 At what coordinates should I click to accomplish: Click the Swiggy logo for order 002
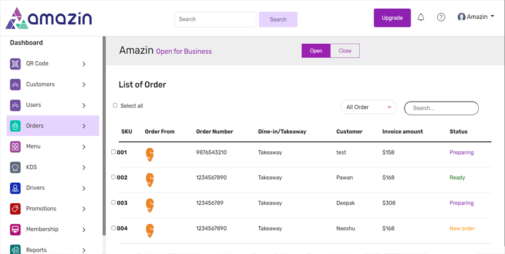pyautogui.click(x=150, y=179)
